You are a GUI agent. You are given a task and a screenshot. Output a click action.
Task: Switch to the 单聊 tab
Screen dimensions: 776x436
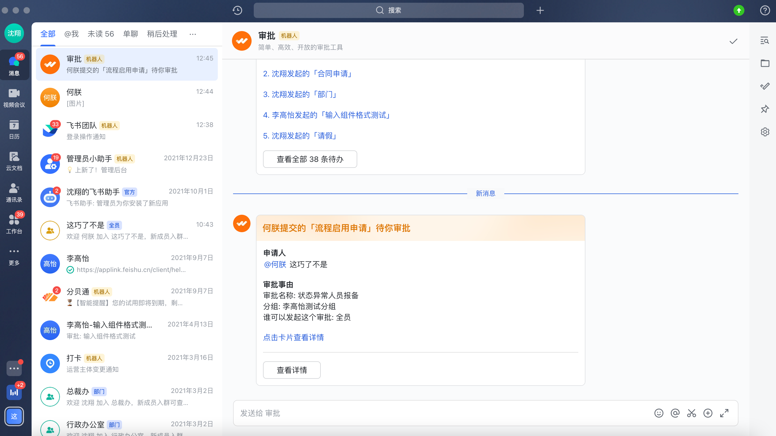tap(130, 34)
